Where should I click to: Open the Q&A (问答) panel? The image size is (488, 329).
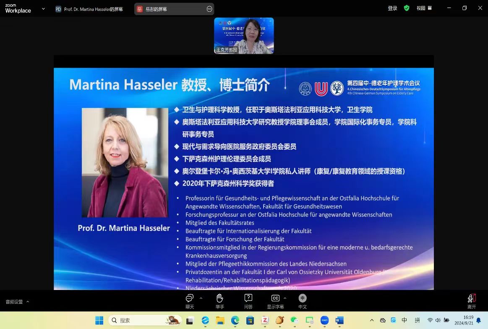(248, 301)
